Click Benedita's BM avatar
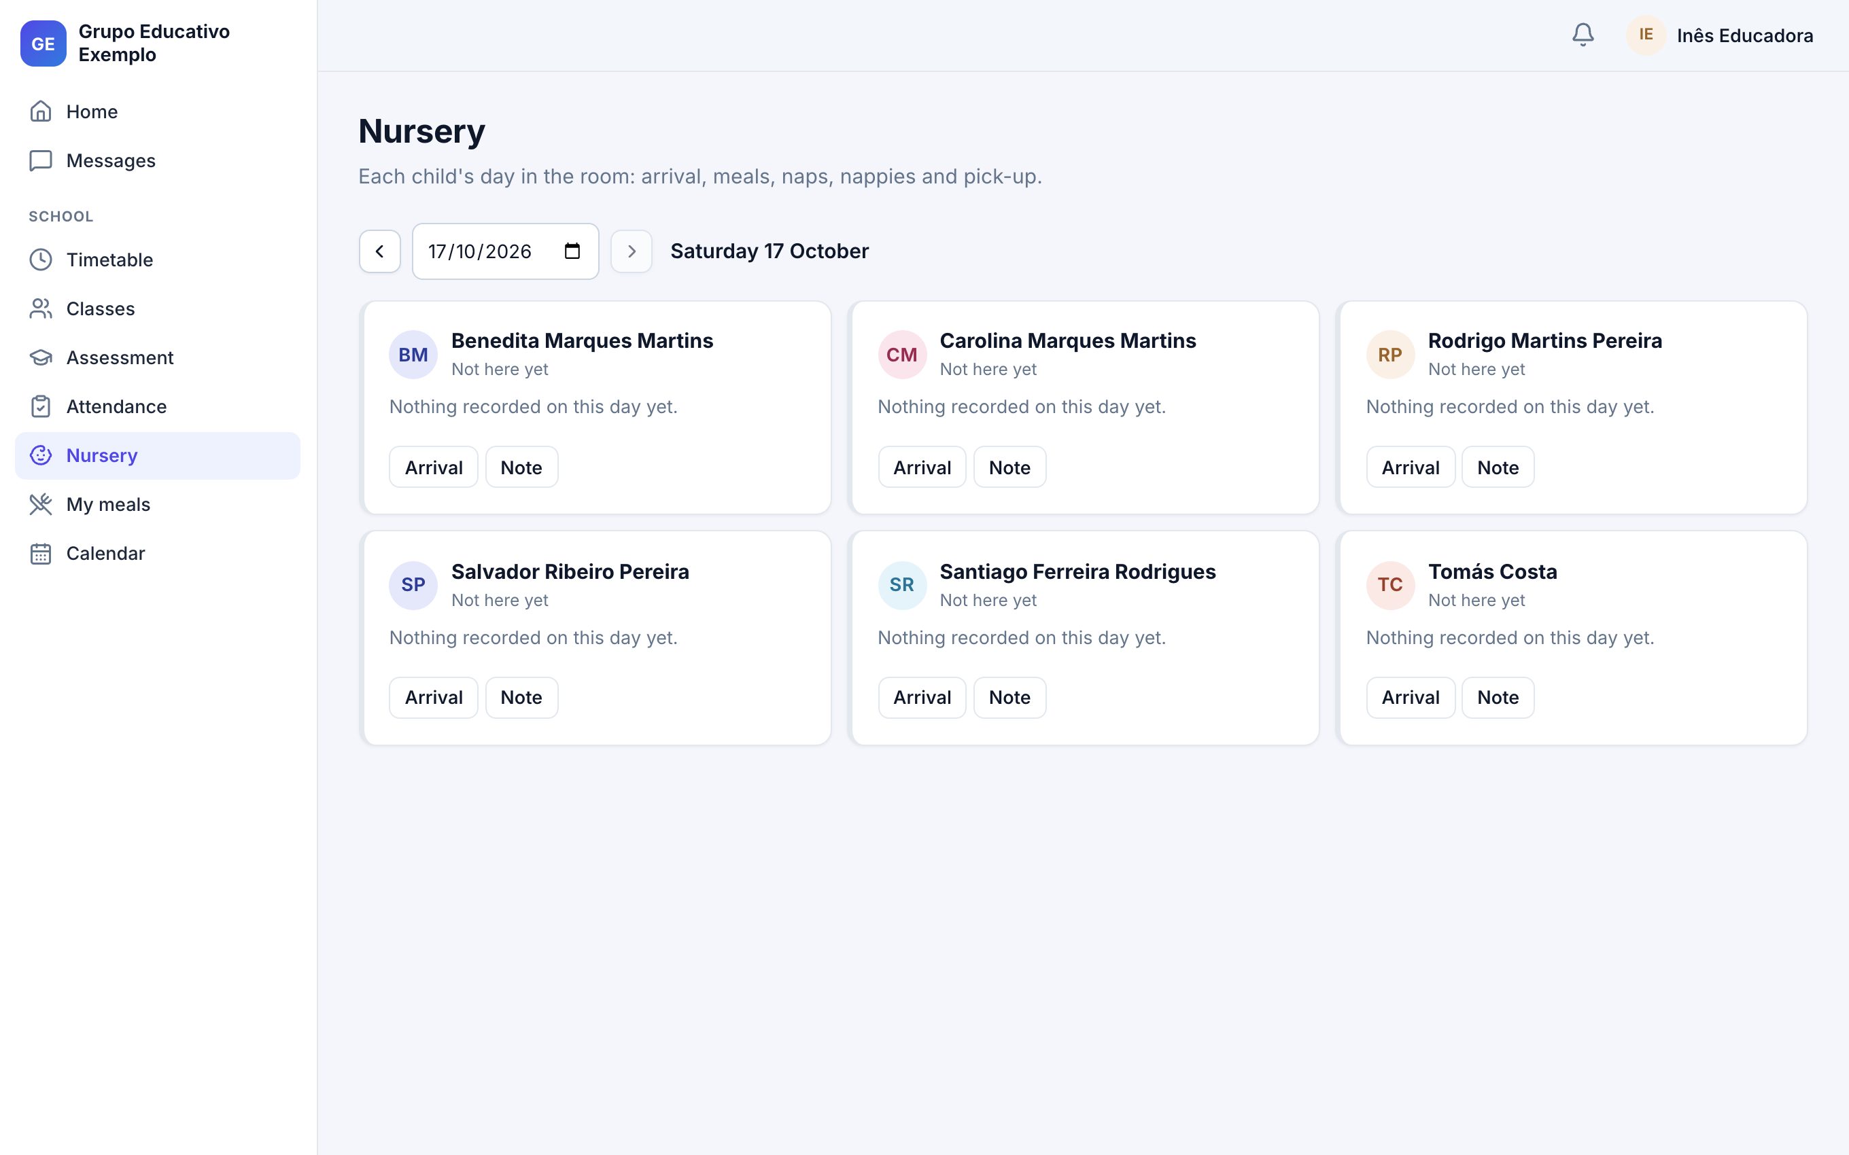The height and width of the screenshot is (1155, 1849). pyautogui.click(x=413, y=355)
